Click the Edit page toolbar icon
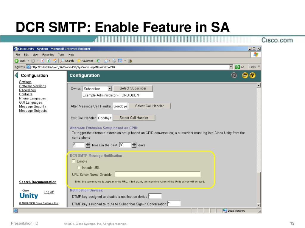 click(120, 61)
